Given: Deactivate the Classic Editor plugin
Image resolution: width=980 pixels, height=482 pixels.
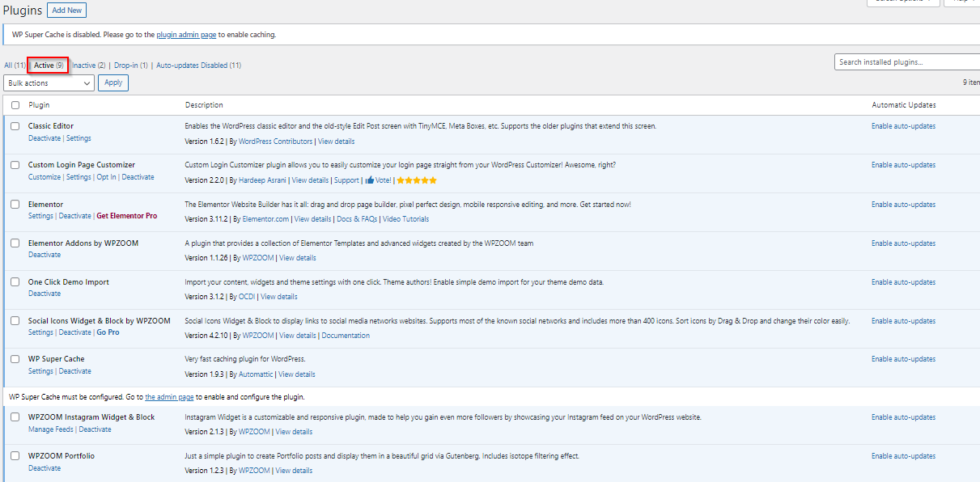Looking at the screenshot, I should point(45,138).
